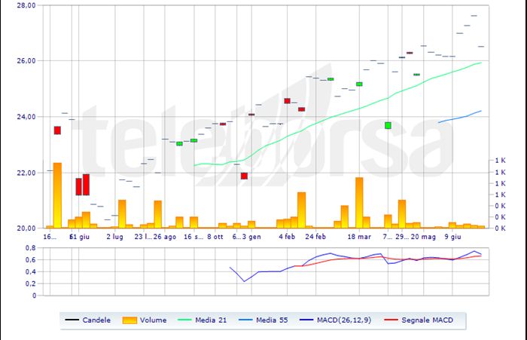Click the 0,4 MACD axis label
Image resolution: width=527 pixels, height=340 pixels.
pyautogui.click(x=31, y=271)
